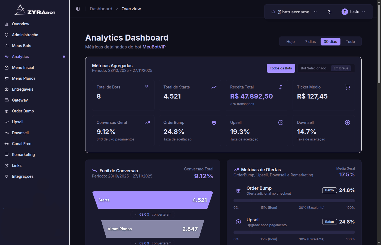Select the Tudo time range tab

point(350,41)
